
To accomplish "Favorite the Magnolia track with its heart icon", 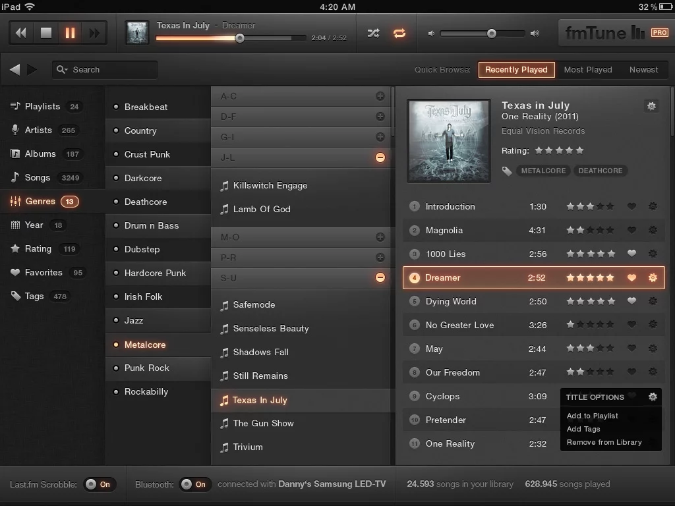I will pos(631,230).
